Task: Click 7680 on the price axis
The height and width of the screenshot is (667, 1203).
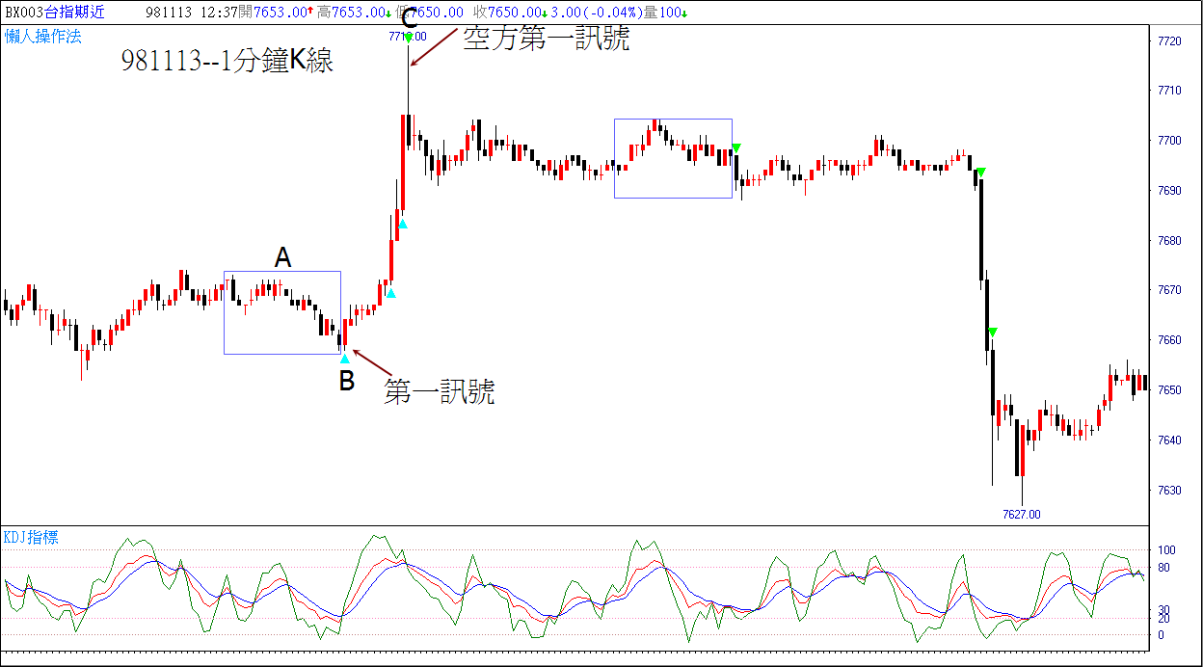Action: click(x=1169, y=241)
